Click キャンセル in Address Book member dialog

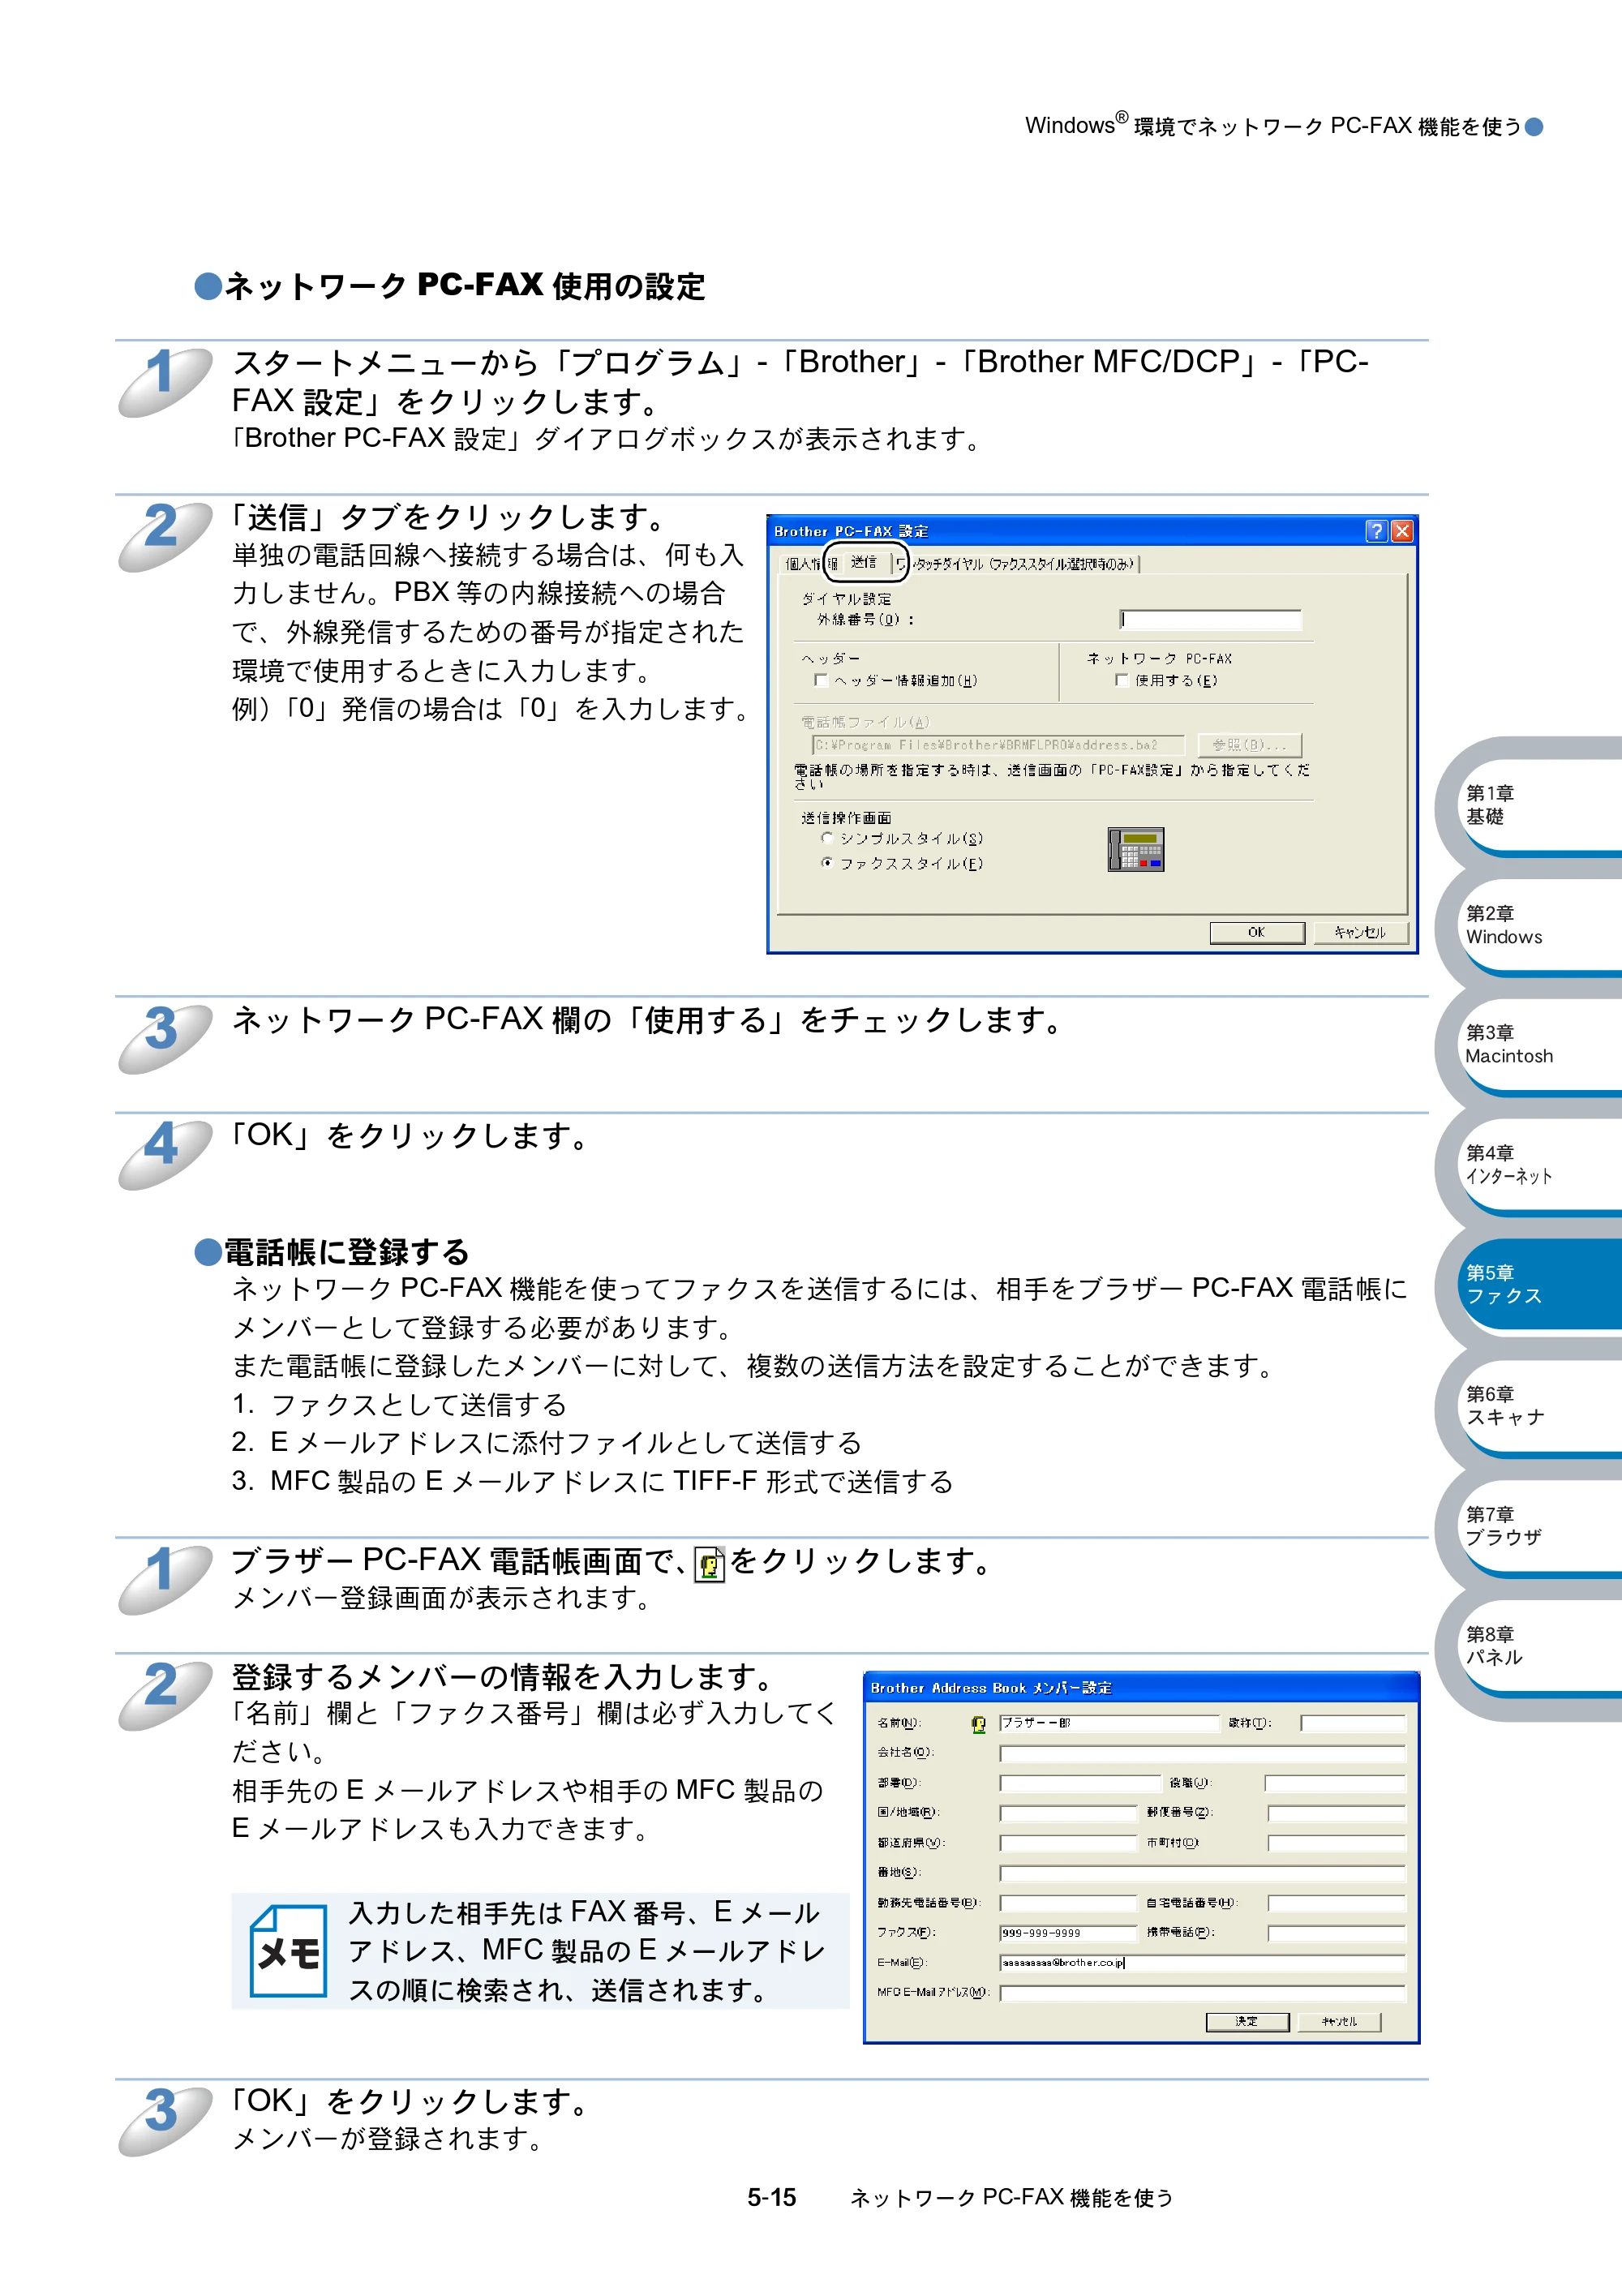pyautogui.click(x=1339, y=2021)
